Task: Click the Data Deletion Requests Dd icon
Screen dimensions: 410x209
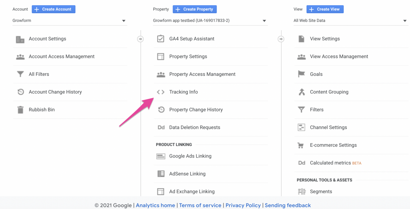Action: (161, 127)
